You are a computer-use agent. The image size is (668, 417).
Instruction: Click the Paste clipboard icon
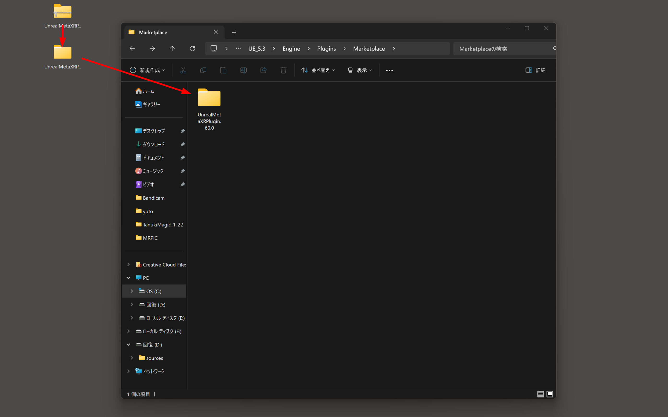click(x=223, y=70)
